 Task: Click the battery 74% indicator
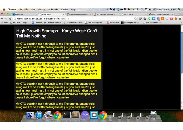(x=157, y=9)
